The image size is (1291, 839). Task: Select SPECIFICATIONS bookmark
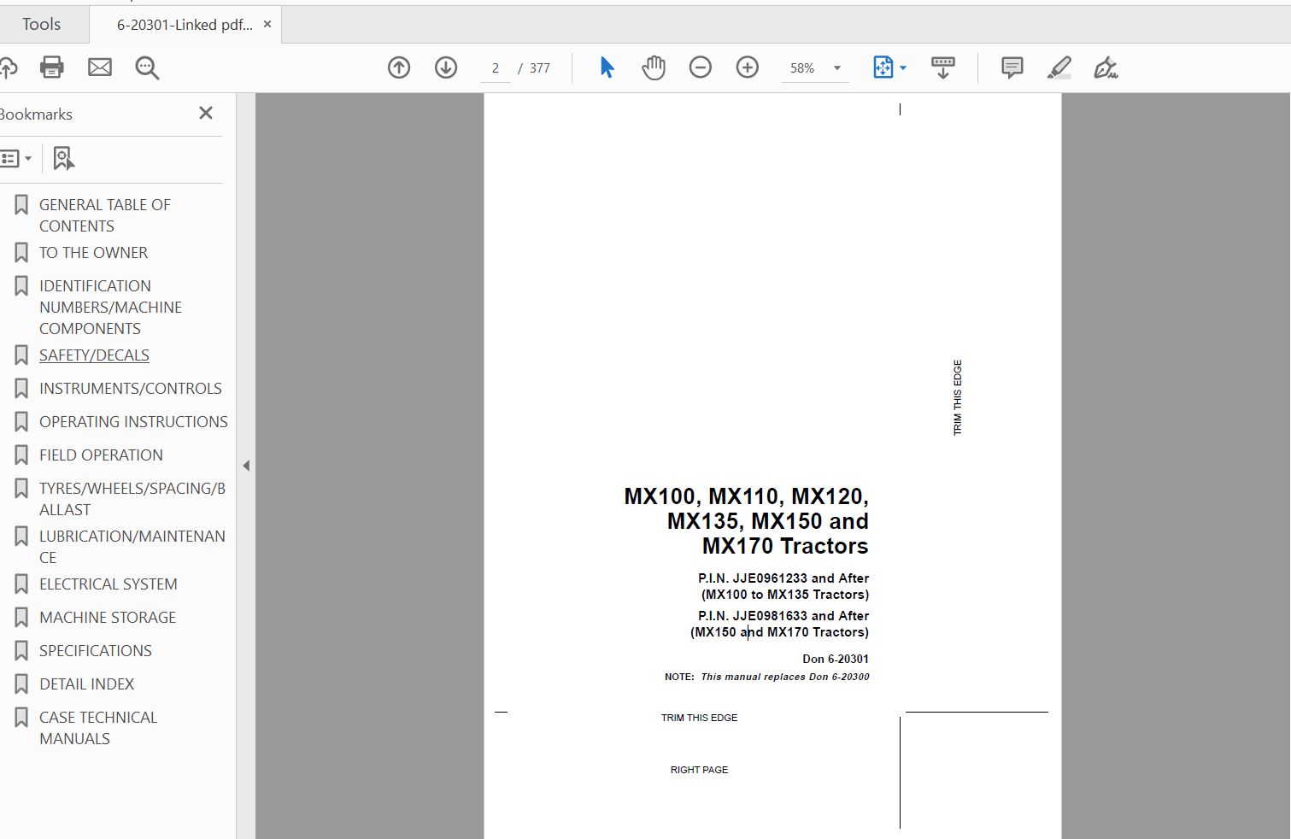tap(96, 651)
